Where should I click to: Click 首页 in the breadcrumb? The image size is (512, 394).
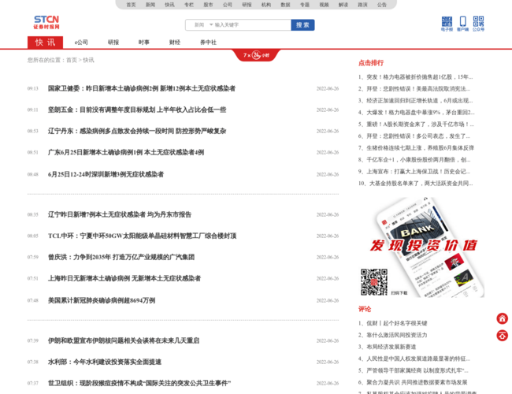[72, 60]
